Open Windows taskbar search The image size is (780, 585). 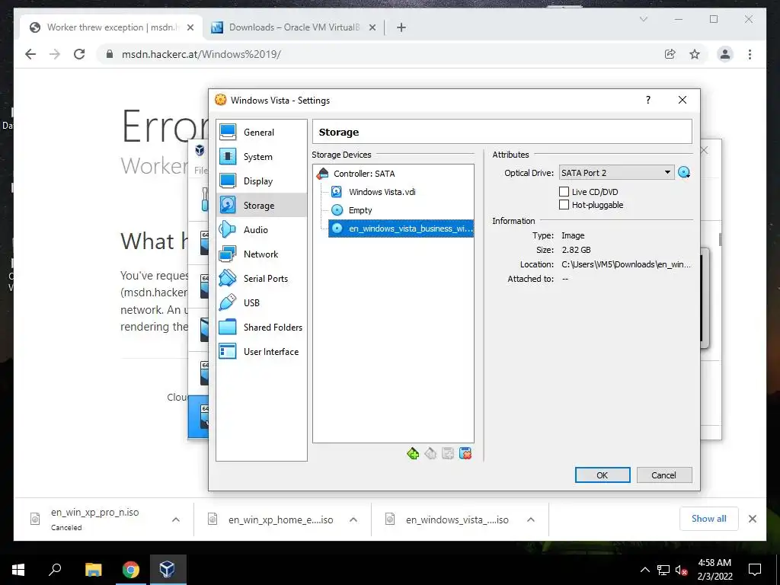(55, 570)
